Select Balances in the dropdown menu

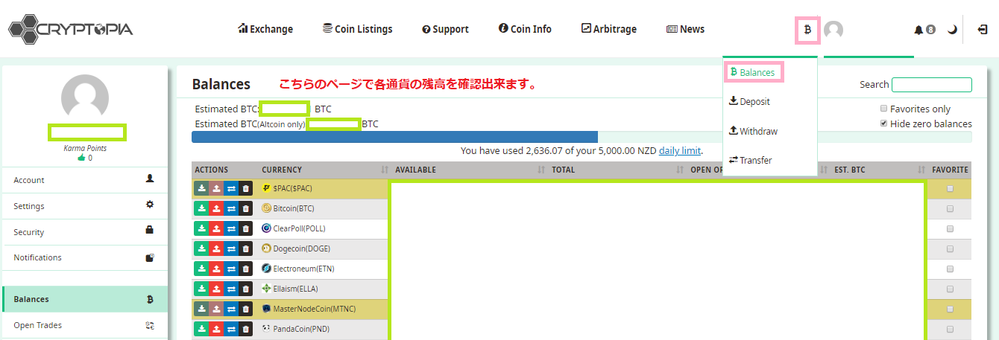point(754,72)
